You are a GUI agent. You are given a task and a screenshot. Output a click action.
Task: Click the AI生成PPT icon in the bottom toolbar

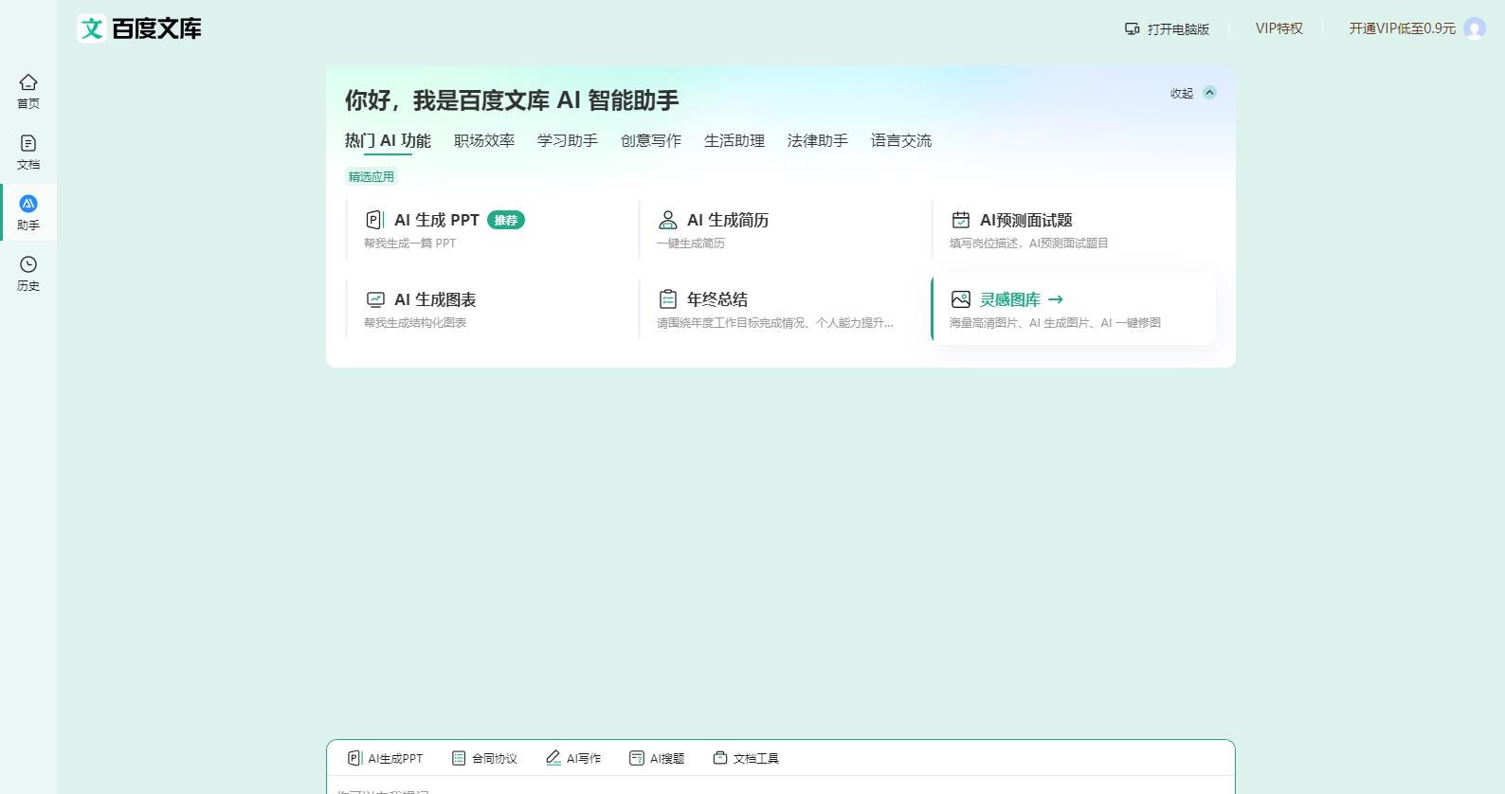pyautogui.click(x=354, y=758)
